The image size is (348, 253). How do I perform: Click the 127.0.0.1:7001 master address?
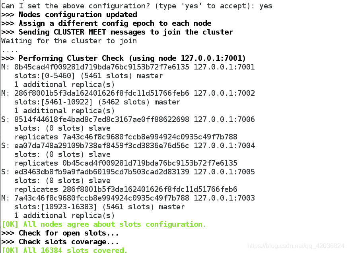pyautogui.click(x=224, y=67)
